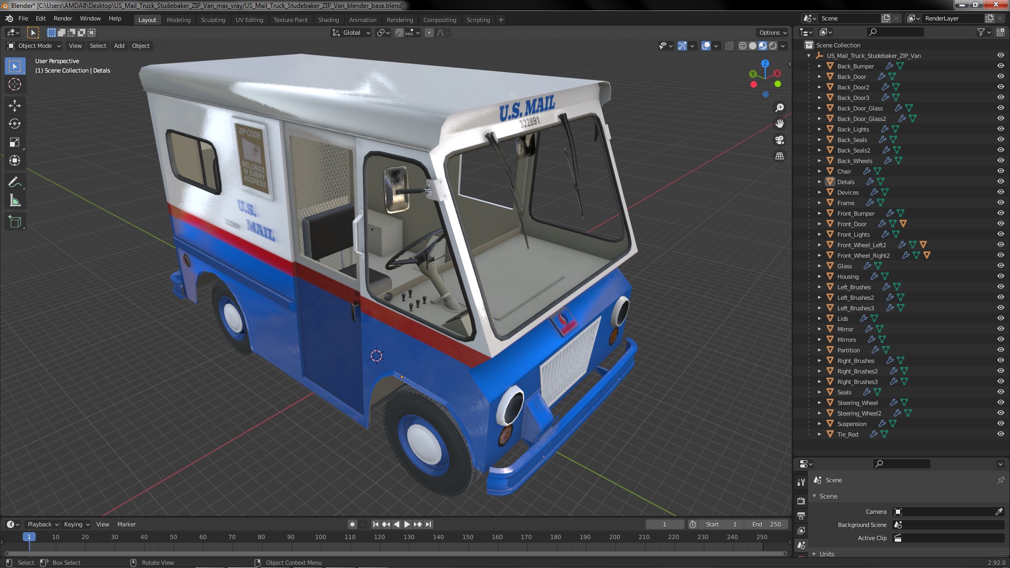Click the End frame value field
1010x568 pixels.
[x=766, y=524]
